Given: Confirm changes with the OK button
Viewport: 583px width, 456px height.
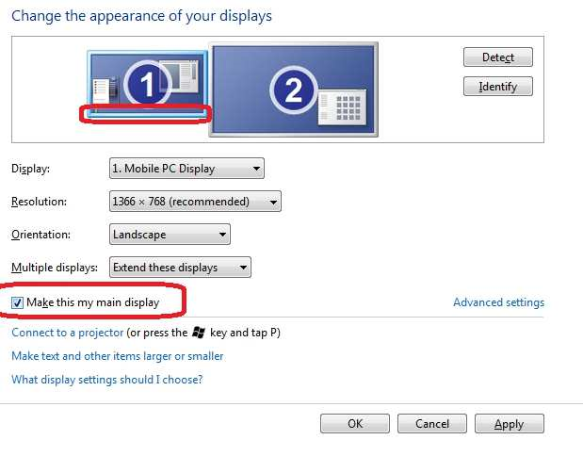Looking at the screenshot, I should pyautogui.click(x=355, y=424).
